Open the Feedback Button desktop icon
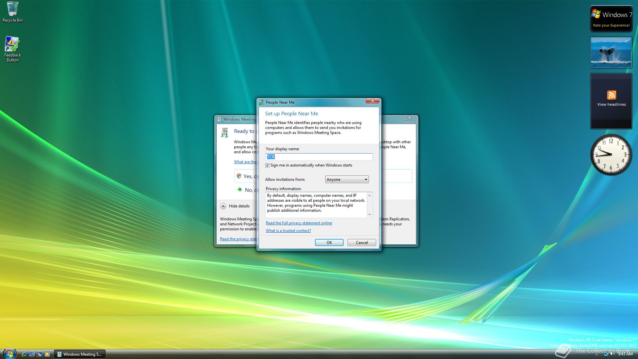Image resolution: width=638 pixels, height=359 pixels. [12, 49]
